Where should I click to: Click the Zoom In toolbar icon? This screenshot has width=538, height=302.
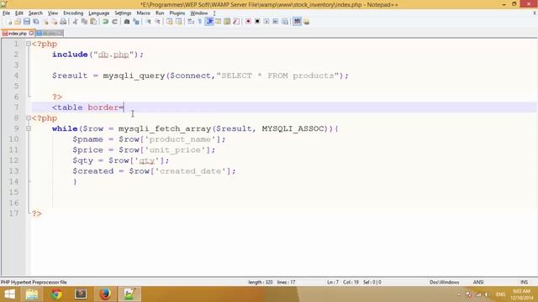(x=149, y=22)
